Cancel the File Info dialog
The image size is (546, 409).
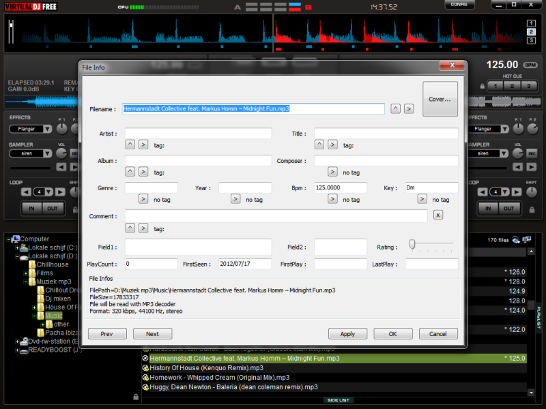pyautogui.click(x=438, y=334)
